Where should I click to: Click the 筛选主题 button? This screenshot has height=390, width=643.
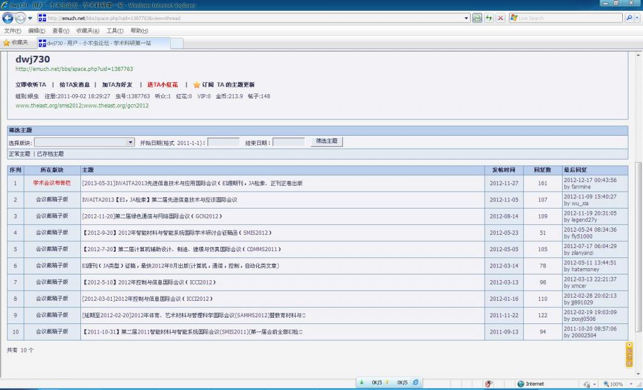tap(327, 141)
